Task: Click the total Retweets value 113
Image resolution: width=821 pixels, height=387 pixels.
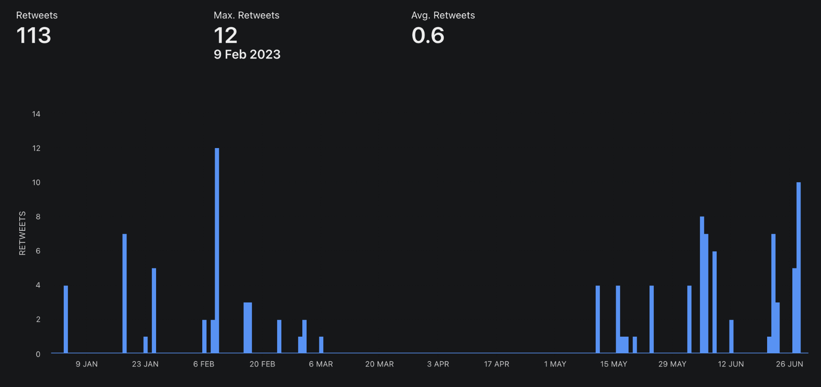Action: tap(34, 35)
